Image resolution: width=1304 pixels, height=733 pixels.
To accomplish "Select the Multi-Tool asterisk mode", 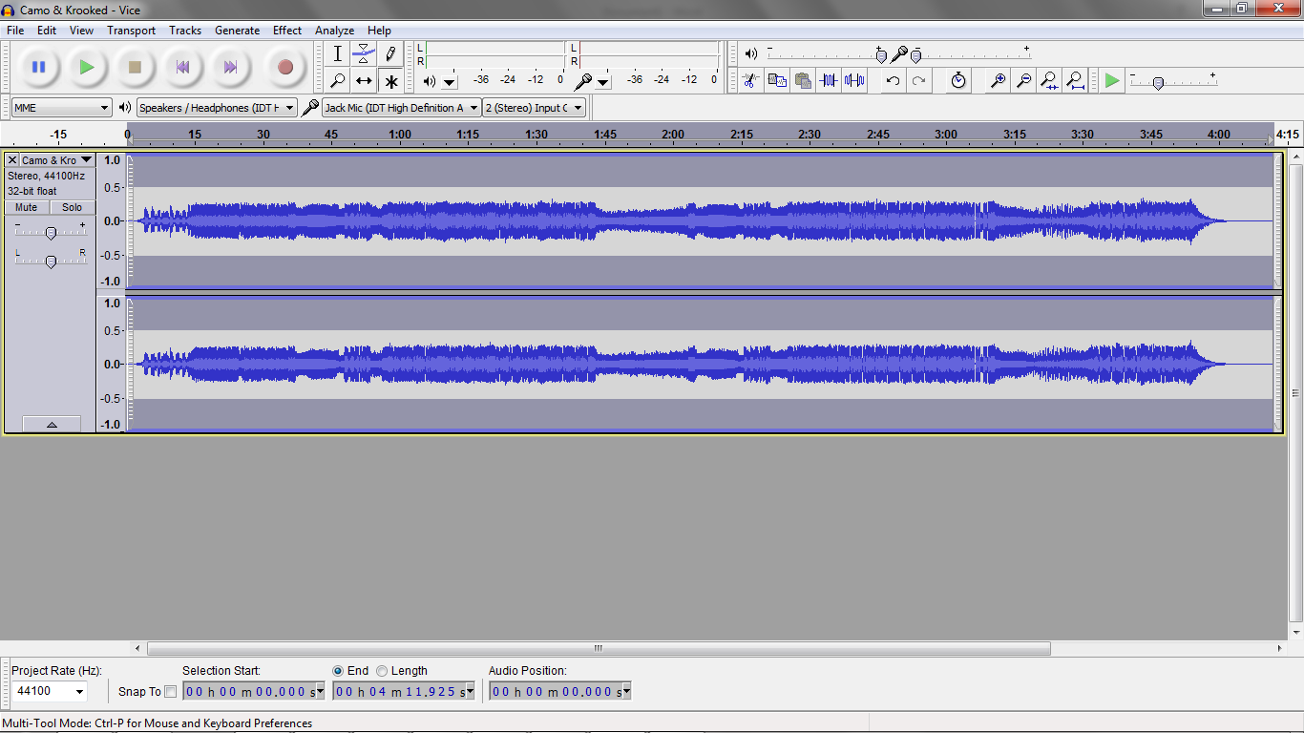I will [x=390, y=81].
